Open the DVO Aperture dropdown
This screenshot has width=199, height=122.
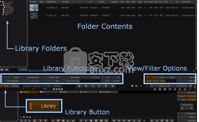point(187,114)
